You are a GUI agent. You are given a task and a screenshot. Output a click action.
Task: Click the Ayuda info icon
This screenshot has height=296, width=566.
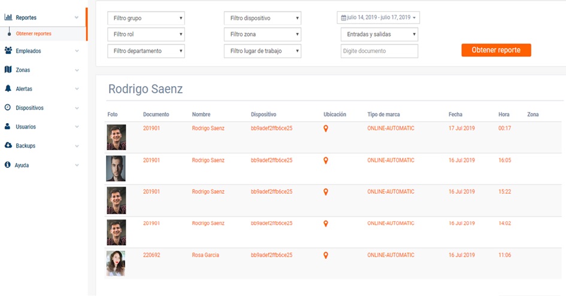click(x=8, y=164)
